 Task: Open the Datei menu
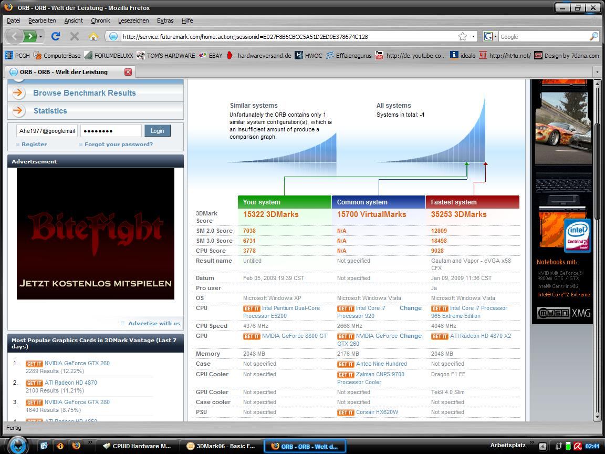pyautogui.click(x=14, y=20)
